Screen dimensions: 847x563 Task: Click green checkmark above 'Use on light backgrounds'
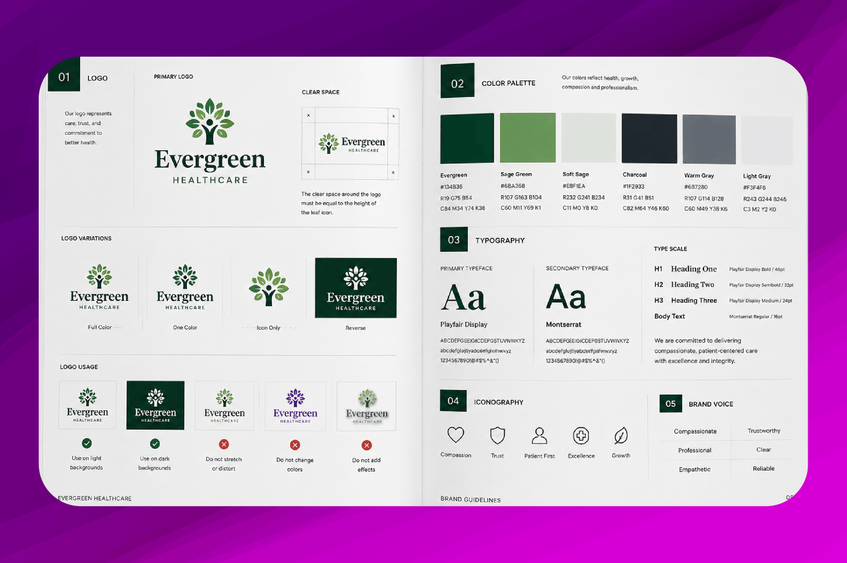click(87, 443)
